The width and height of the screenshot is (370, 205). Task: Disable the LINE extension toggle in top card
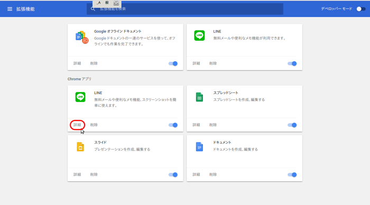click(x=292, y=63)
